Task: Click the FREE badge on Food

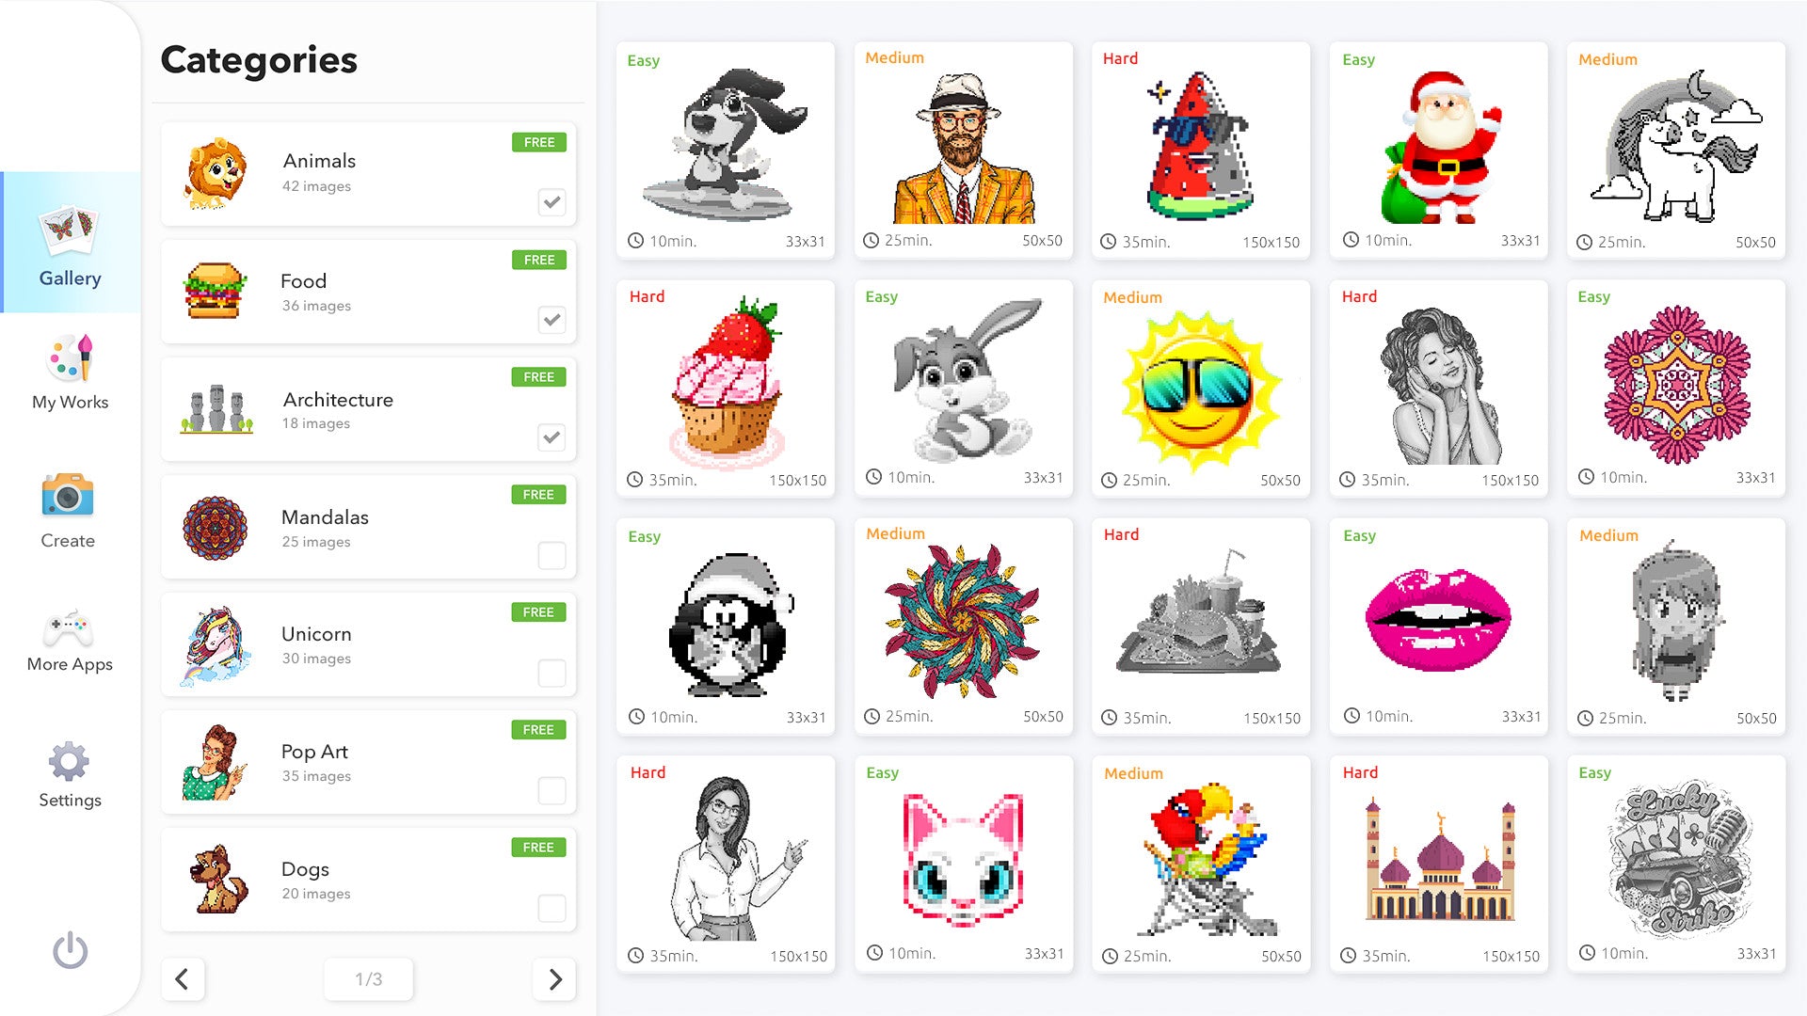Action: 538,260
